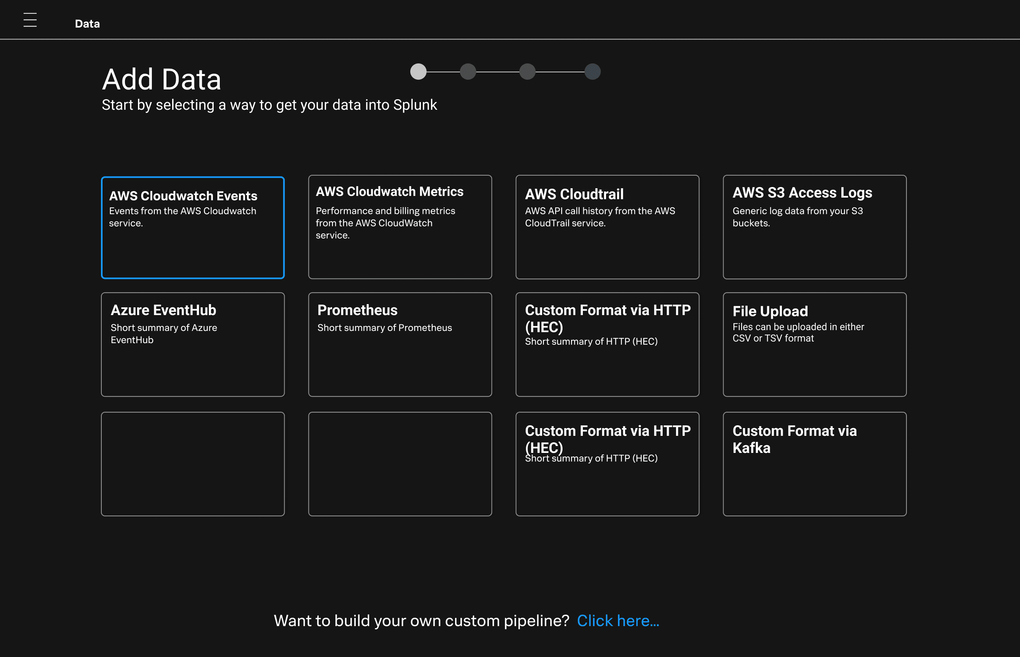Viewport: 1020px width, 657px height.
Task: Select the Azure EventHub card
Action: click(193, 344)
